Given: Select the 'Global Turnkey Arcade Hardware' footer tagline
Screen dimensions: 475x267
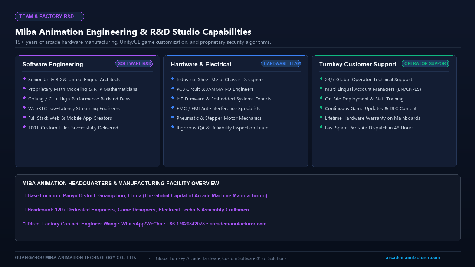Looking at the screenshot, I should click(221, 258).
